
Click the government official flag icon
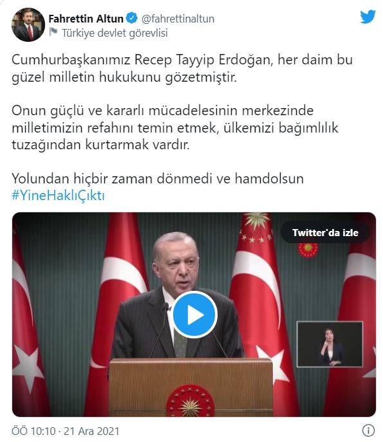click(x=53, y=32)
